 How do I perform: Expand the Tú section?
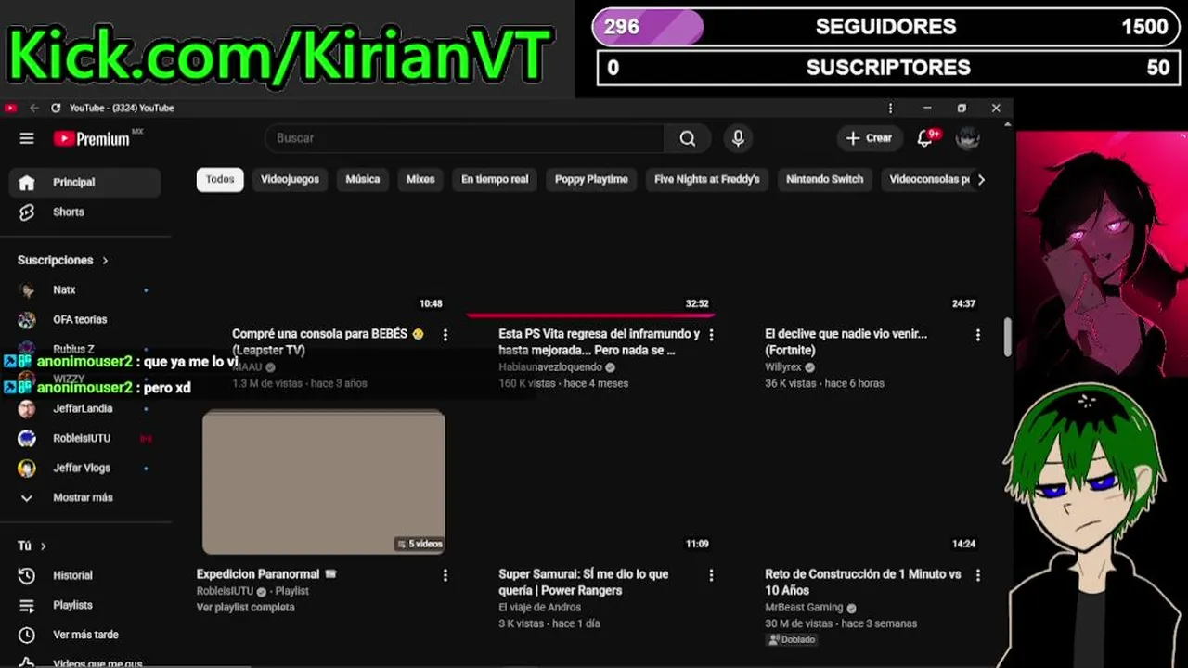click(x=32, y=546)
